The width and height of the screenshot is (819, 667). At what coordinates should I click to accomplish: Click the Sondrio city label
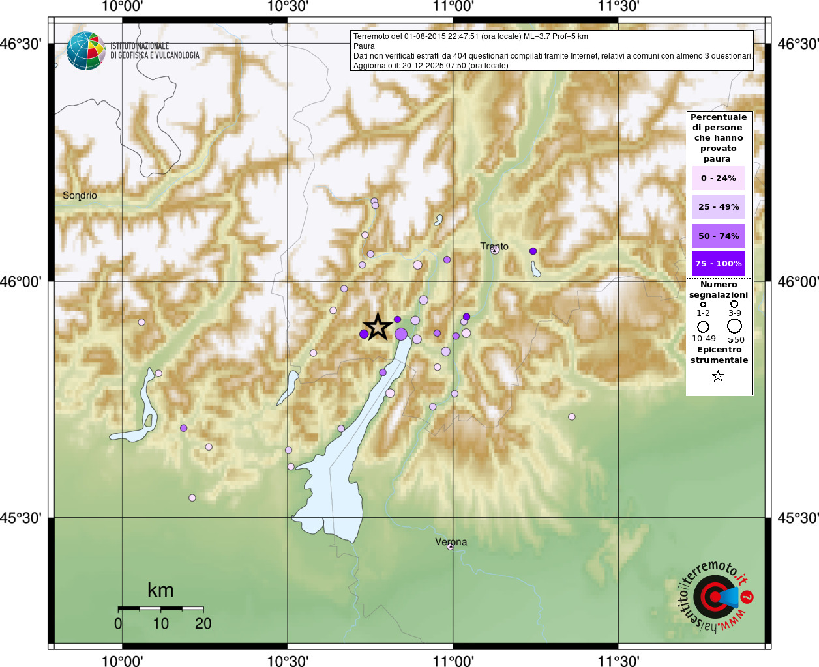point(80,195)
